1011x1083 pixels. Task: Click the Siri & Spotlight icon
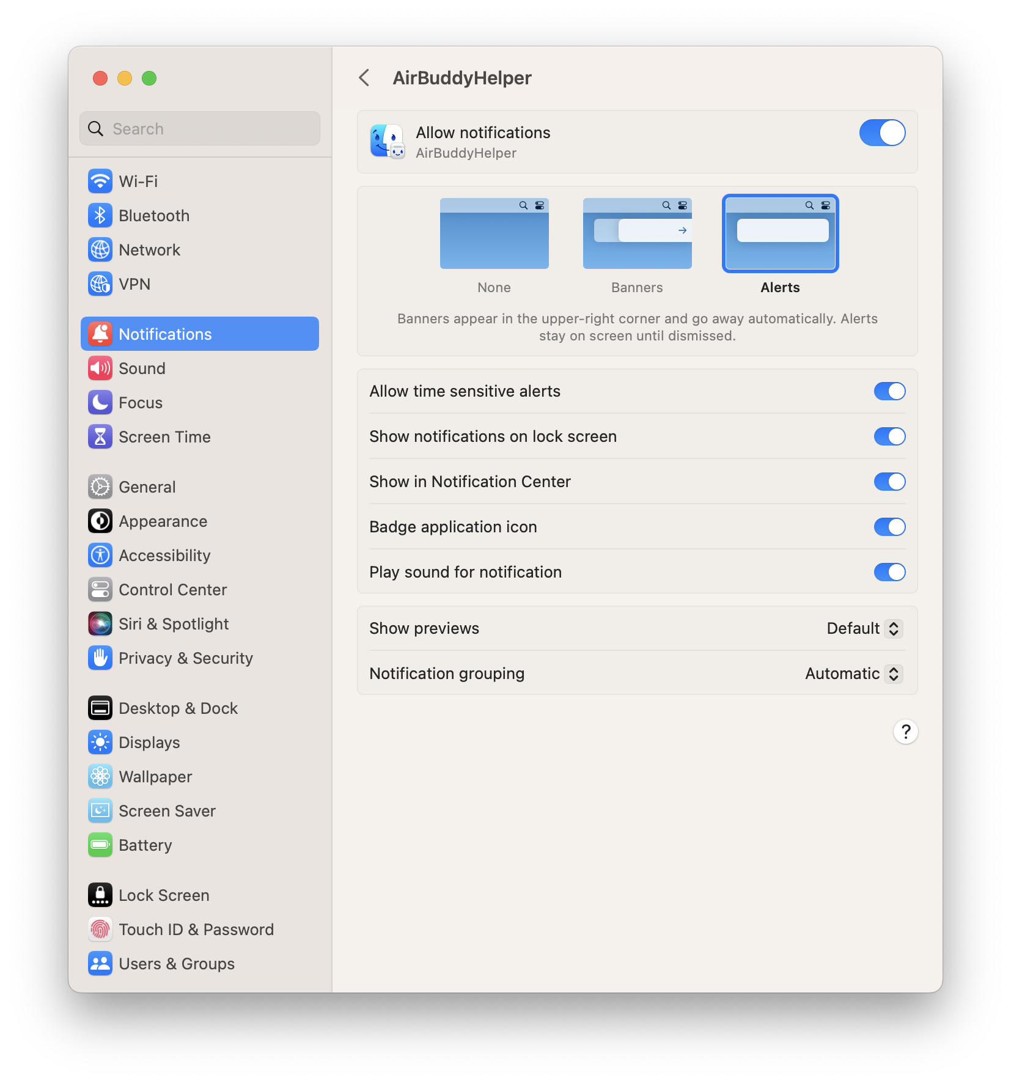coord(100,623)
